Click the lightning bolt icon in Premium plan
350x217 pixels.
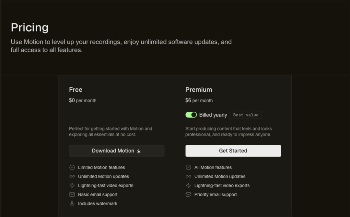(x=188, y=185)
